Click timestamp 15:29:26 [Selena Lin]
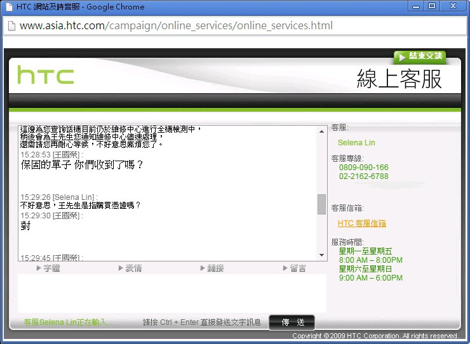 click(x=59, y=197)
